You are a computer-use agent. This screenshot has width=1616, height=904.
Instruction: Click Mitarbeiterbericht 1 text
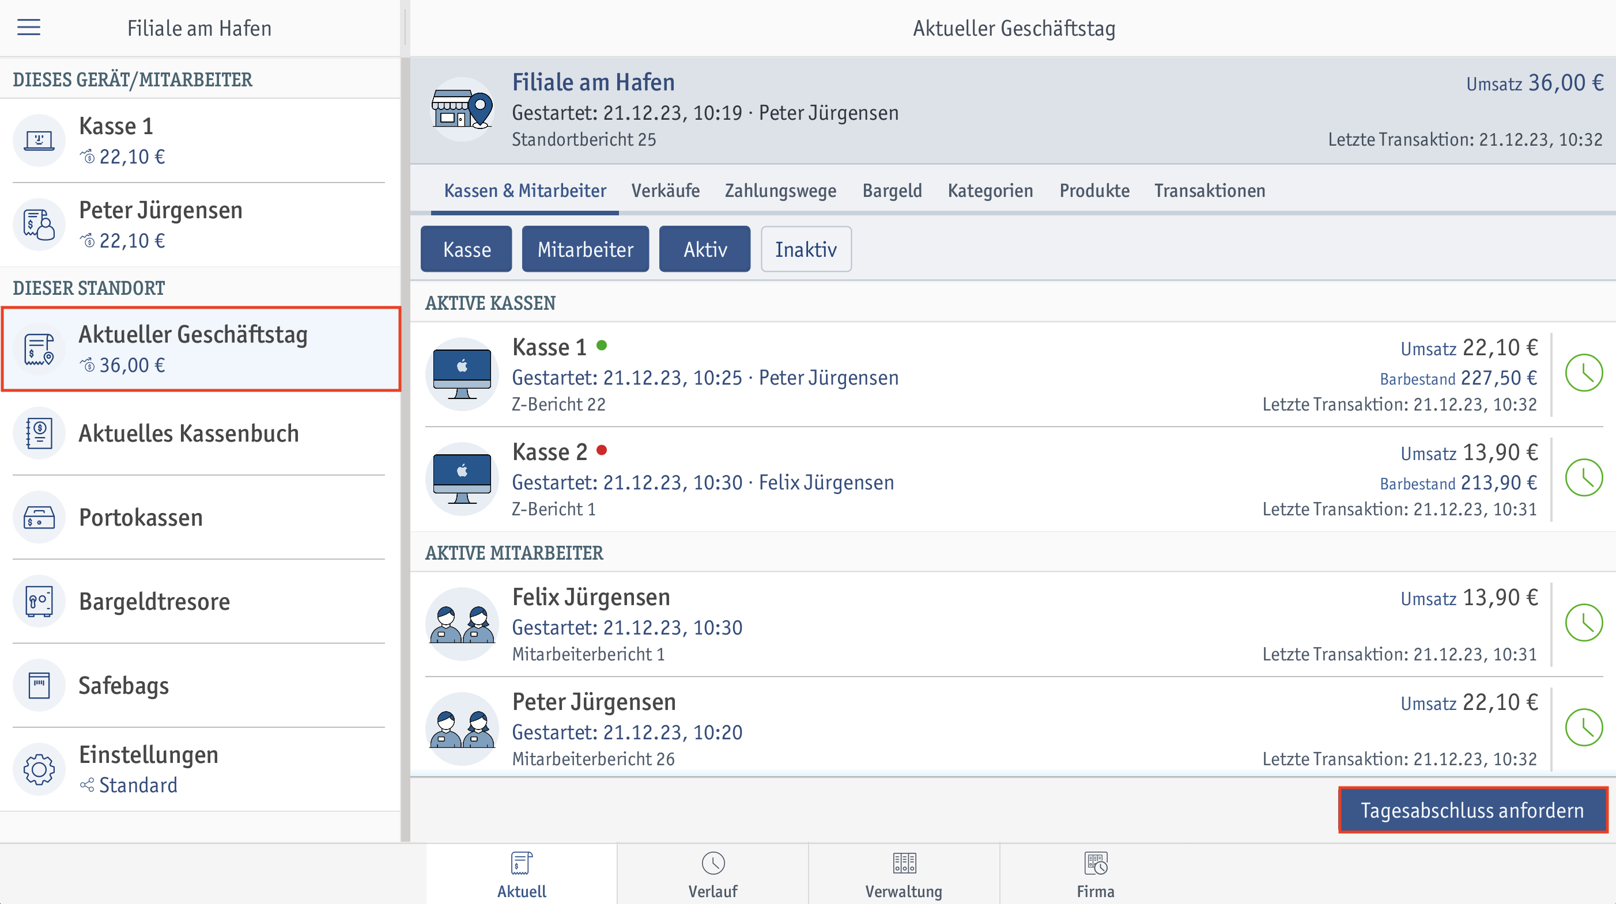[588, 654]
